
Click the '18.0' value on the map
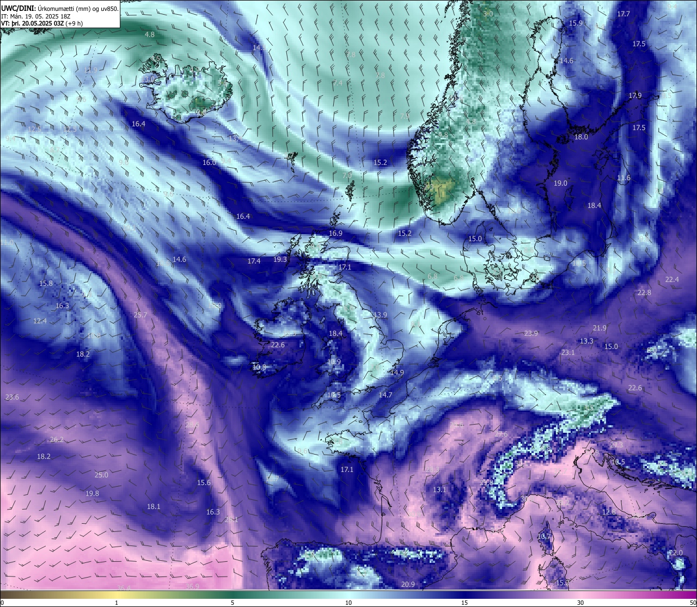[581, 137]
